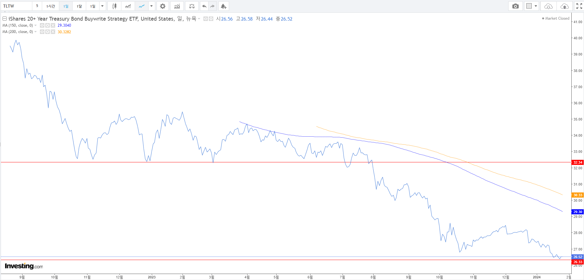Switch to candlestick chart style
Image resolution: width=584 pixels, height=280 pixels.
click(114, 6)
